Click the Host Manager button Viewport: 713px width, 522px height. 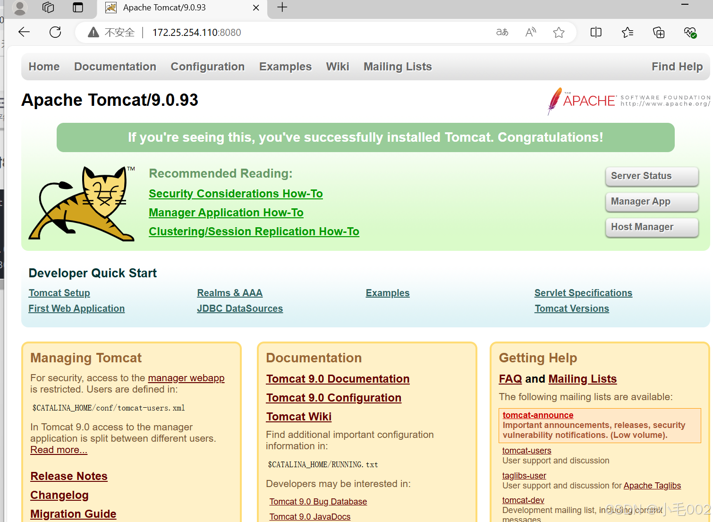652,227
